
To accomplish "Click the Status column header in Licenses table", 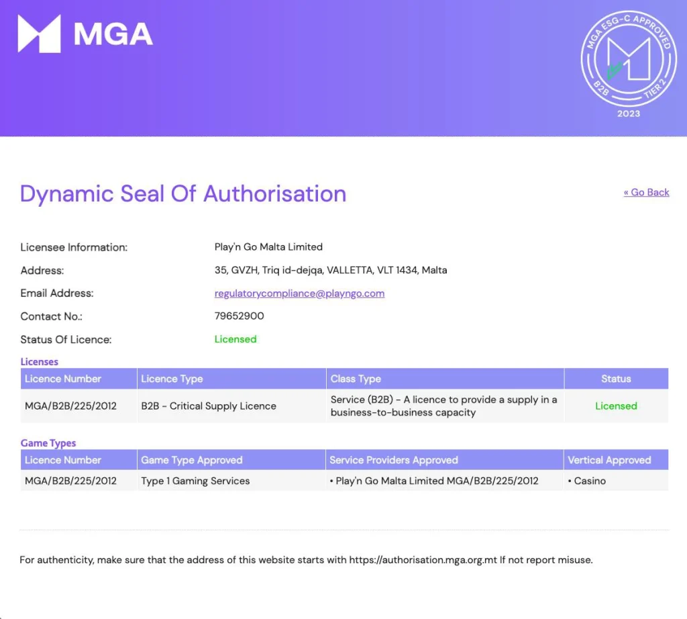I will (x=616, y=379).
